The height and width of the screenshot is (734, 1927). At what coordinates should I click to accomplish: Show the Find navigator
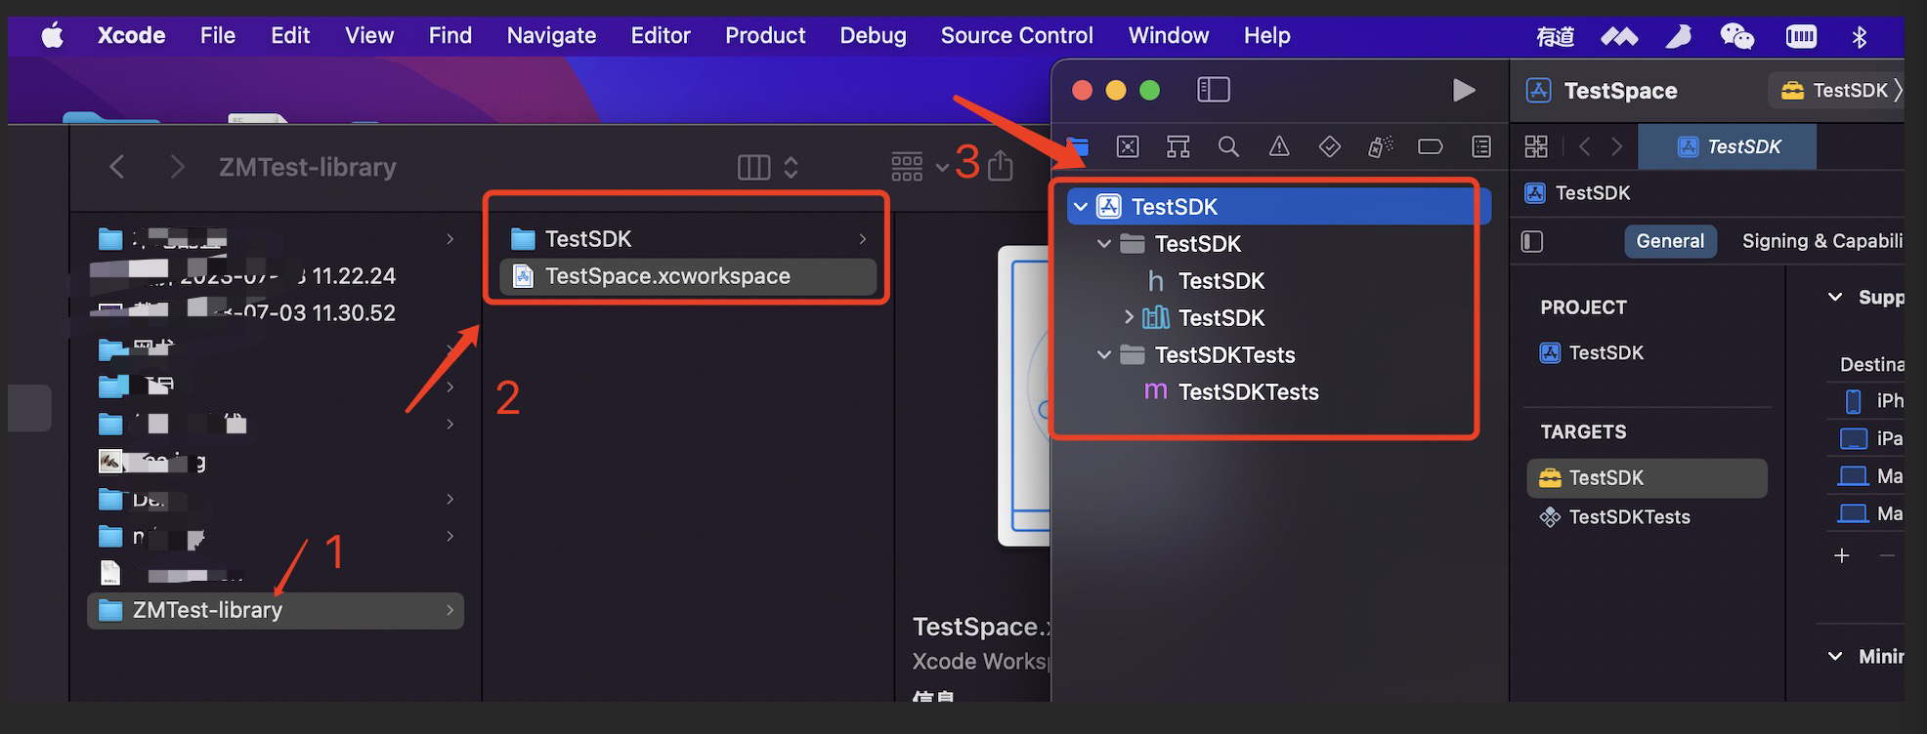coord(1228,147)
